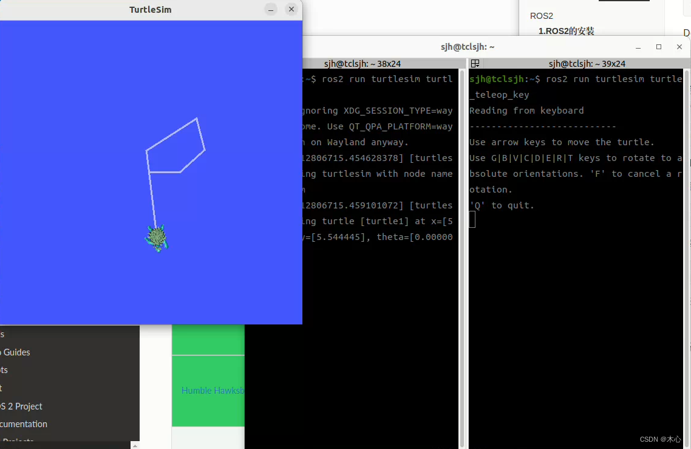Select the sjh@tclsjh: ~ 38x24 pane title
This screenshot has width=691, height=449.
[363, 64]
